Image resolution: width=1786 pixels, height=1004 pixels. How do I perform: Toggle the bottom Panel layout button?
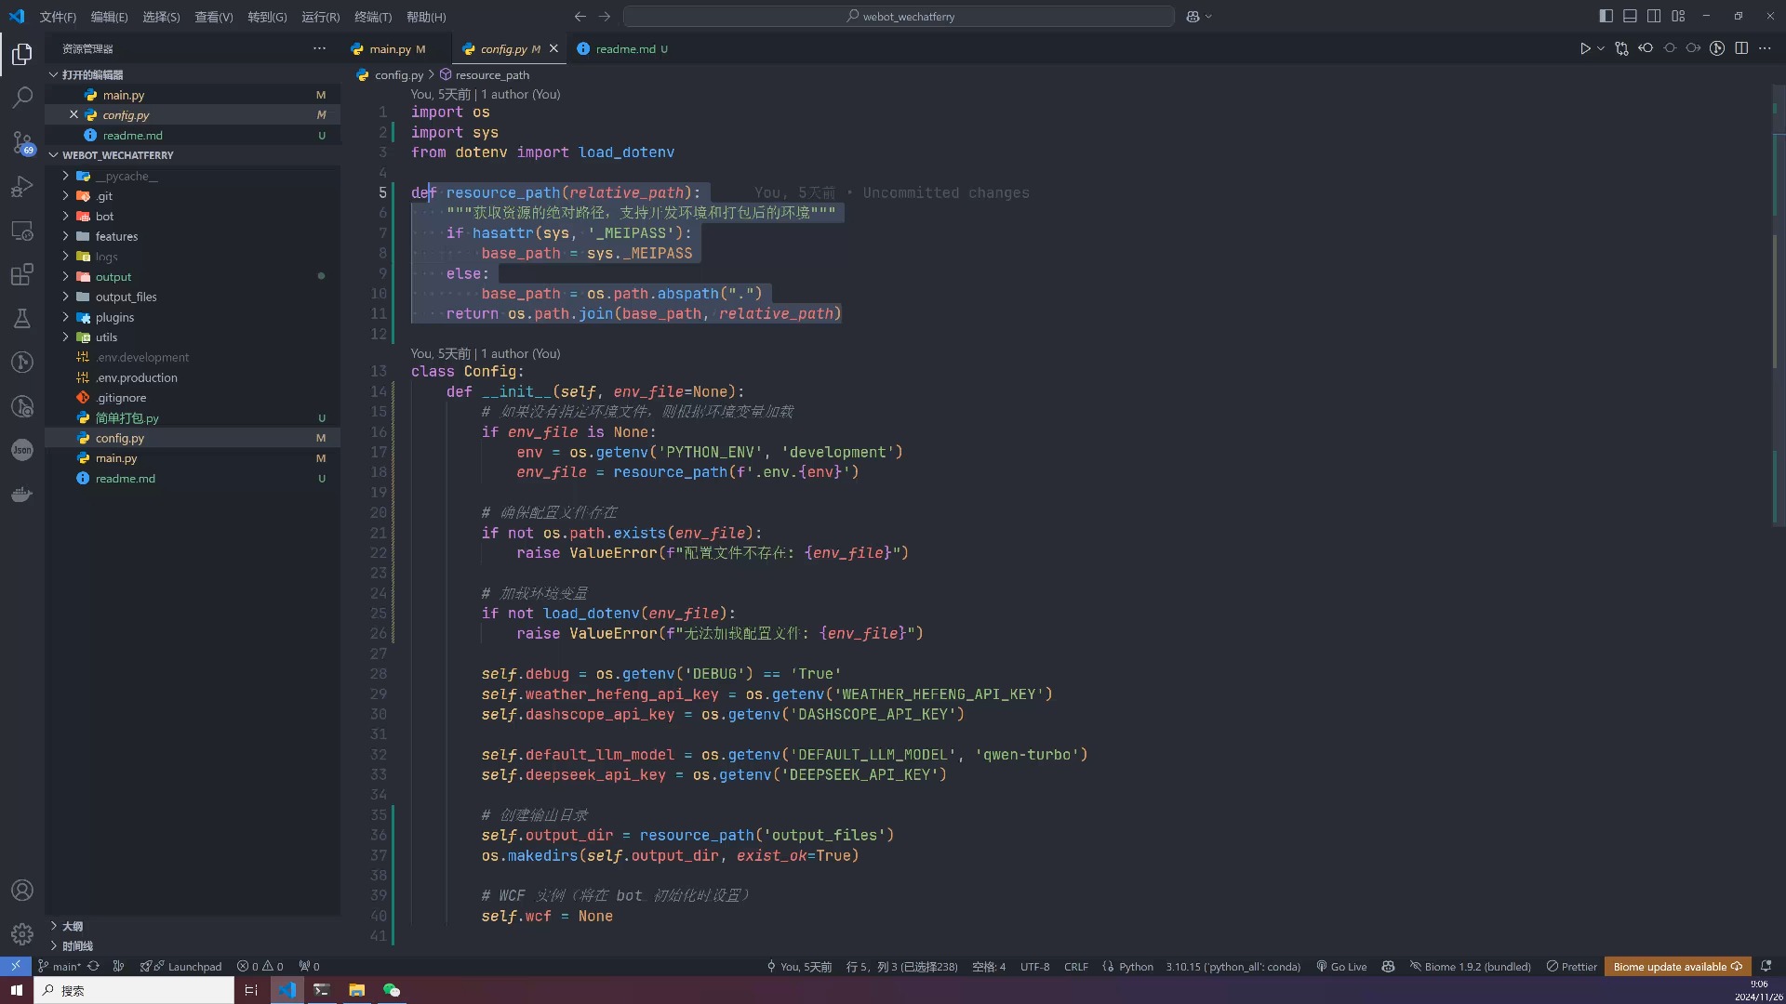(1630, 16)
